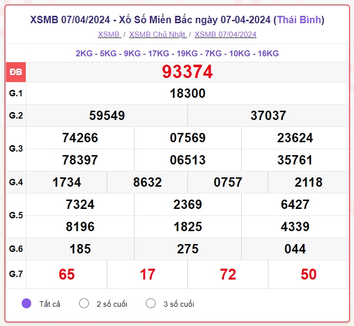
Task: Click G.3 number 07569
Action: pos(187,138)
